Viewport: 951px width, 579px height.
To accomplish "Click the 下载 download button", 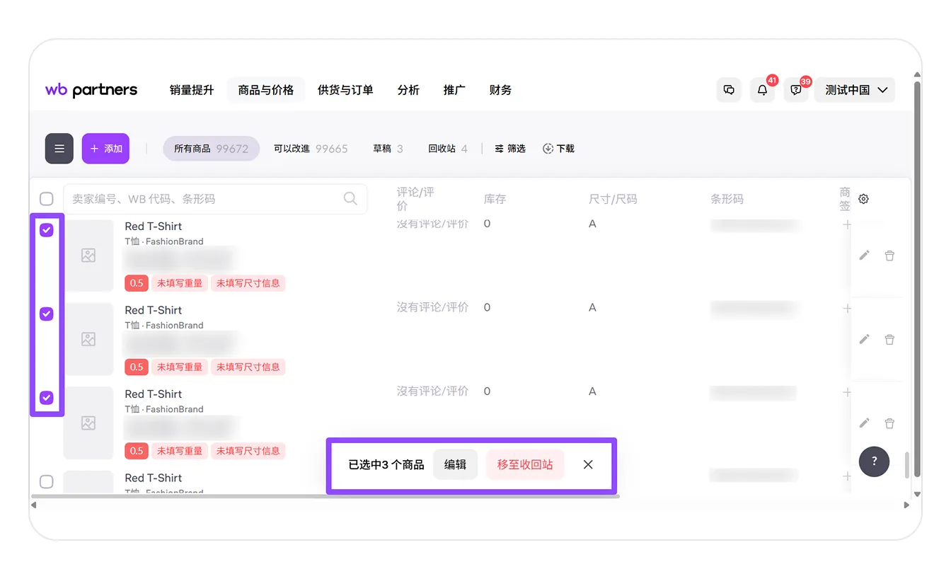I will (558, 149).
